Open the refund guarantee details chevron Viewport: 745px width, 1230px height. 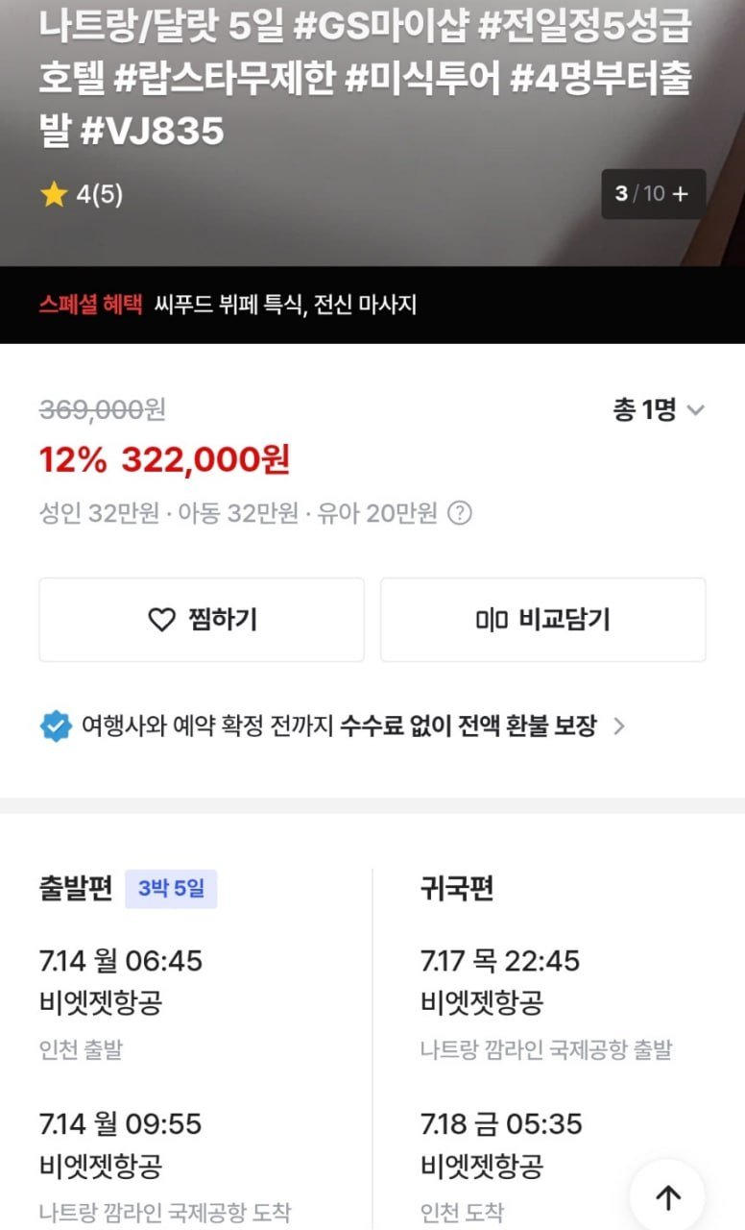click(619, 726)
